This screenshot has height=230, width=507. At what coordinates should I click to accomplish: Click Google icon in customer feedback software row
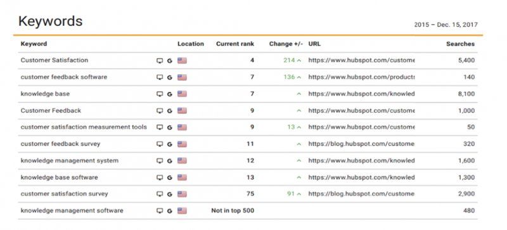[x=169, y=77]
